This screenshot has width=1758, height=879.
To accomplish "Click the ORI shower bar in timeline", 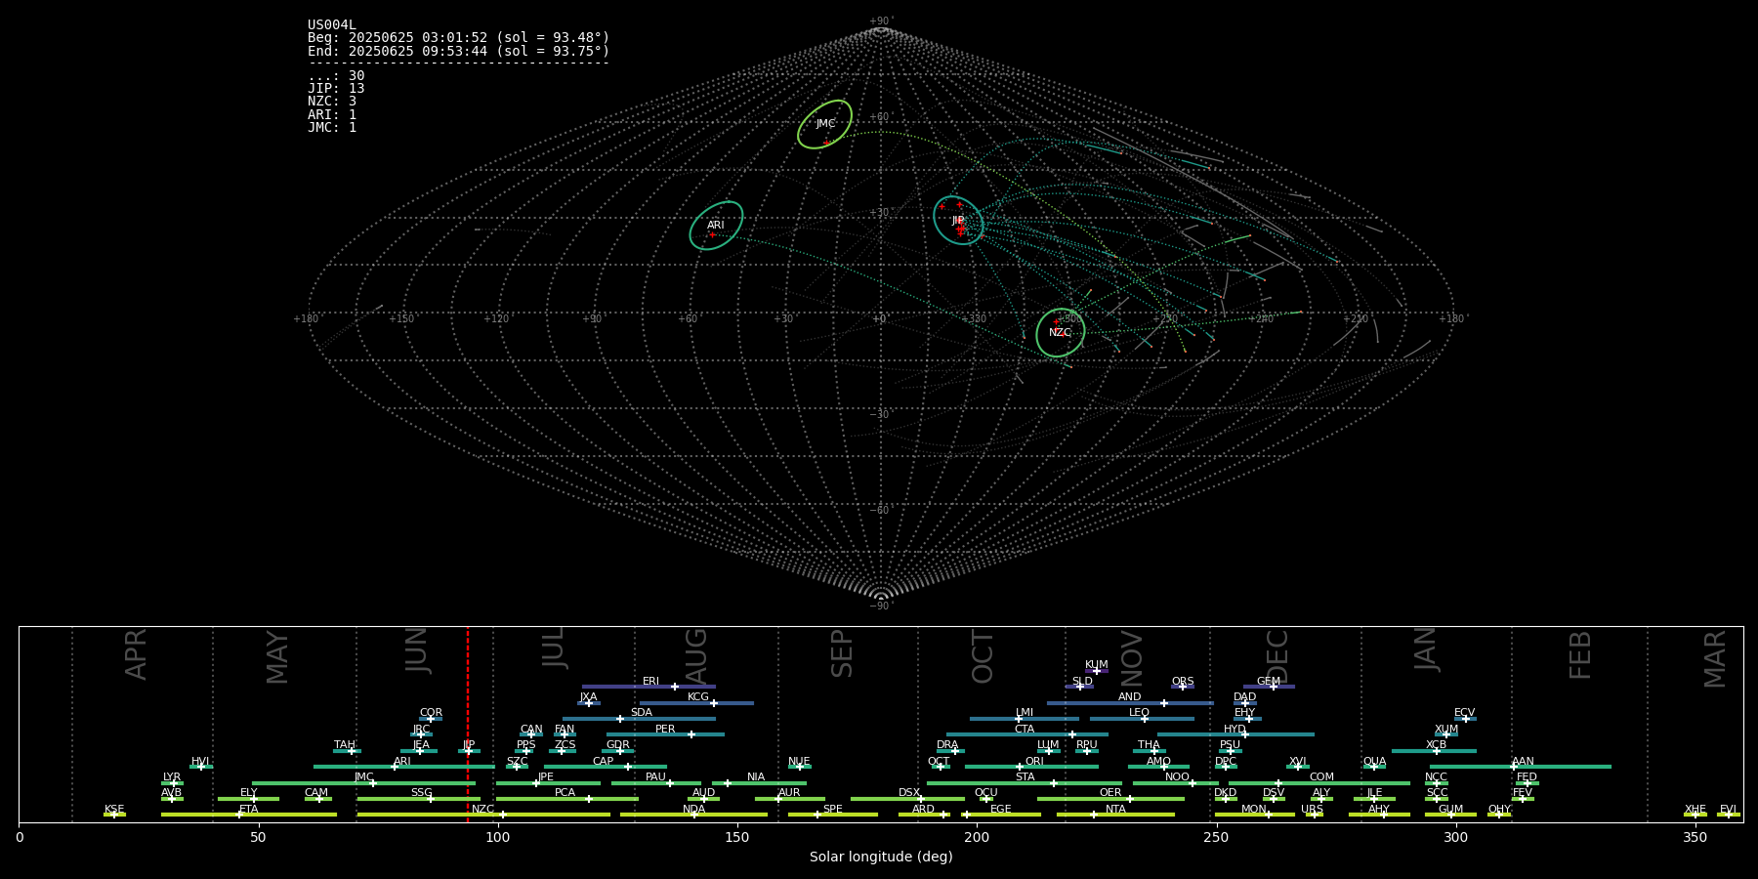I will coord(1031,767).
